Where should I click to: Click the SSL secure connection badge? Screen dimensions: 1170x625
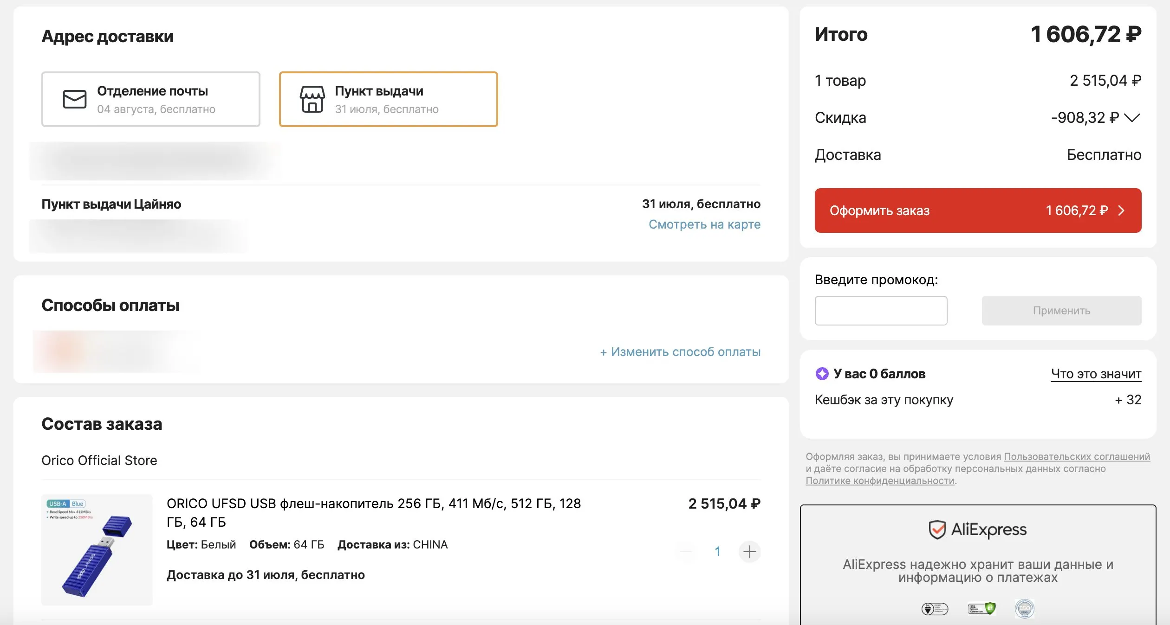click(981, 608)
